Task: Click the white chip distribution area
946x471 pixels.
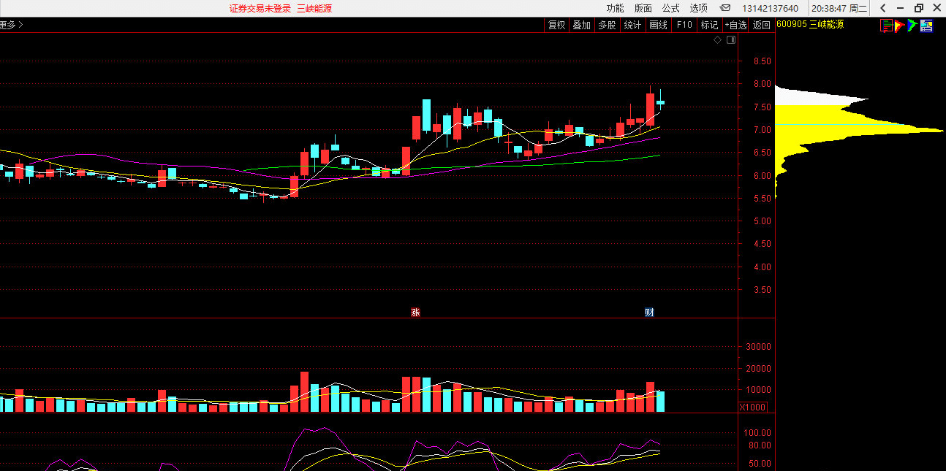Action: coord(811,96)
